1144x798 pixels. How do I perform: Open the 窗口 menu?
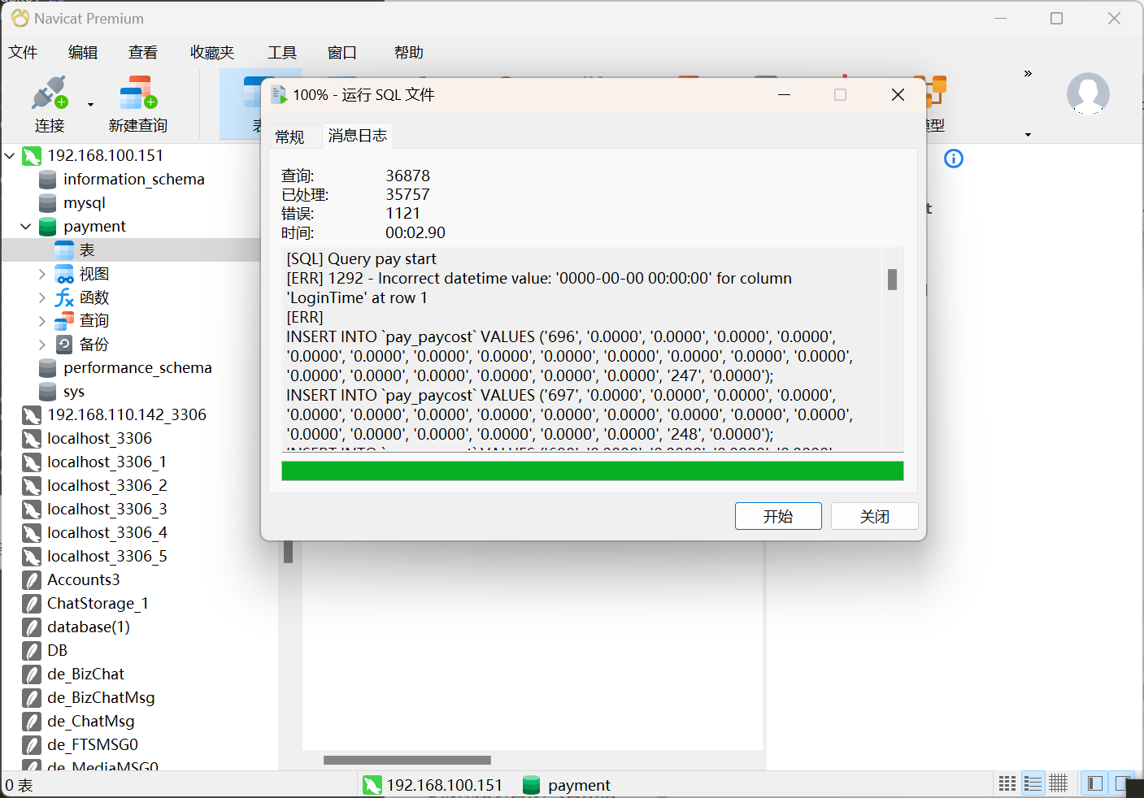pyautogui.click(x=342, y=53)
